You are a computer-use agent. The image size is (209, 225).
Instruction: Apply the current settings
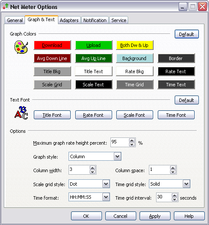click(x=155, y=216)
